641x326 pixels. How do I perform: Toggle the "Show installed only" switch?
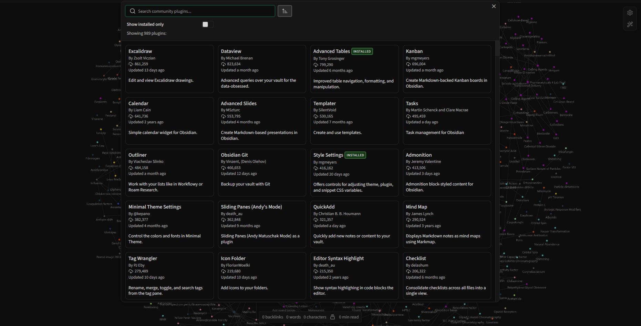click(207, 24)
